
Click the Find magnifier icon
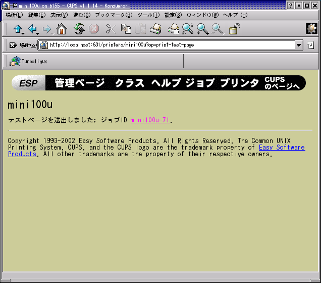188,29
